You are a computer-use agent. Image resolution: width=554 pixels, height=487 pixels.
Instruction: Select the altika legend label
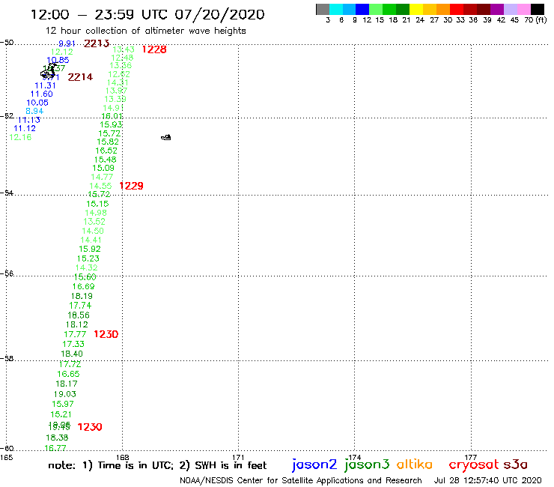[x=415, y=464]
